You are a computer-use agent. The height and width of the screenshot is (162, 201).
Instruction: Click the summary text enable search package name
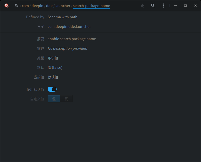(x=71, y=39)
